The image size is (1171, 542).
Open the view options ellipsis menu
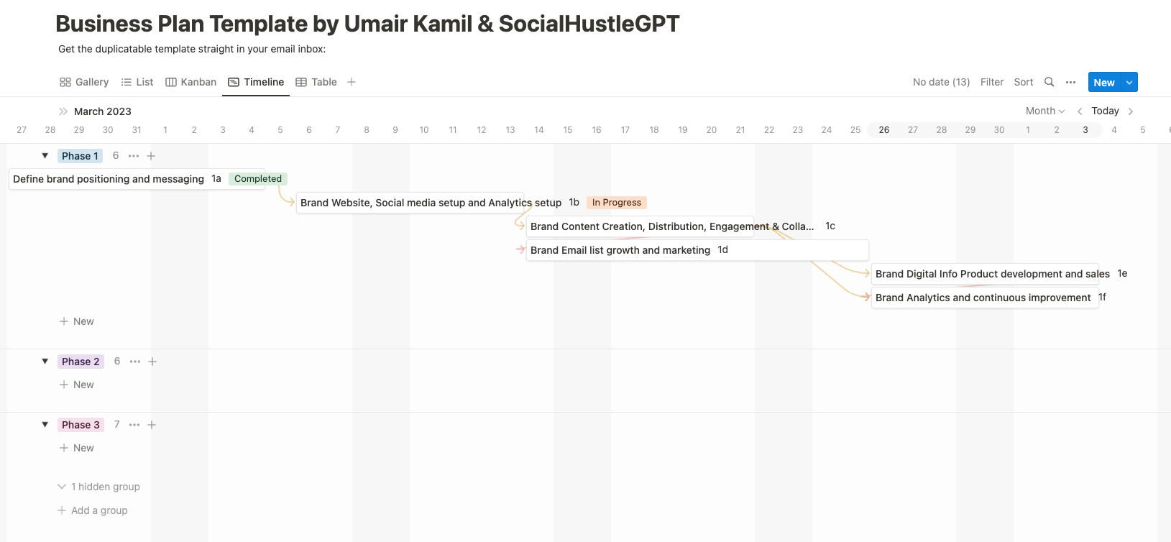coord(1070,82)
